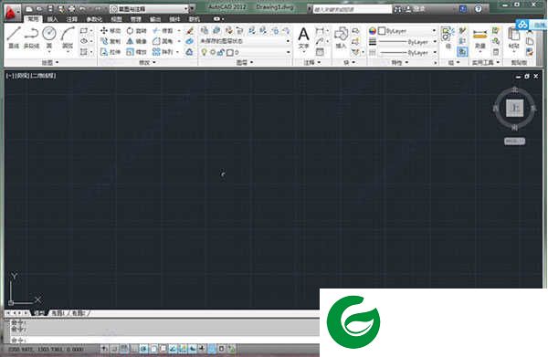Activate the Copy command in Modify panel
548x357 pixels.
tap(111, 41)
